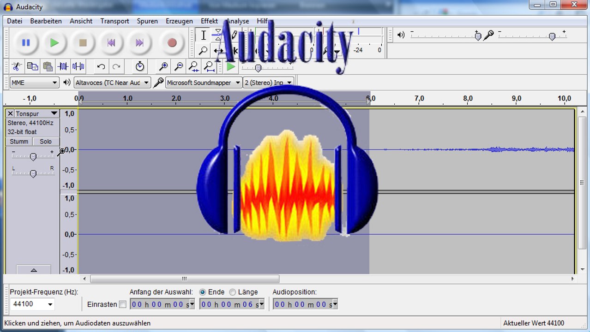Open the Audioposition time format dropdown
590x332 pixels.
pos(335,304)
